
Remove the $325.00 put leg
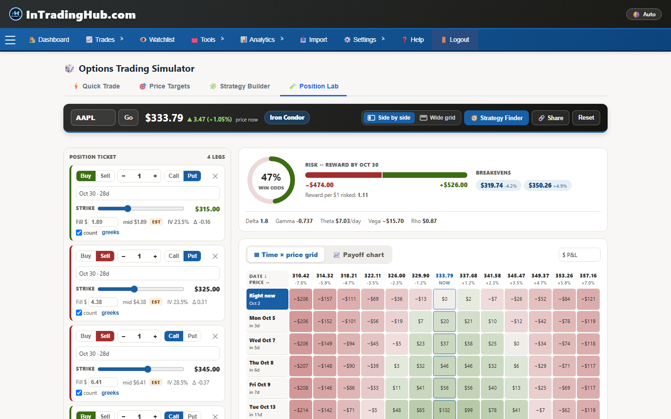[215, 256]
